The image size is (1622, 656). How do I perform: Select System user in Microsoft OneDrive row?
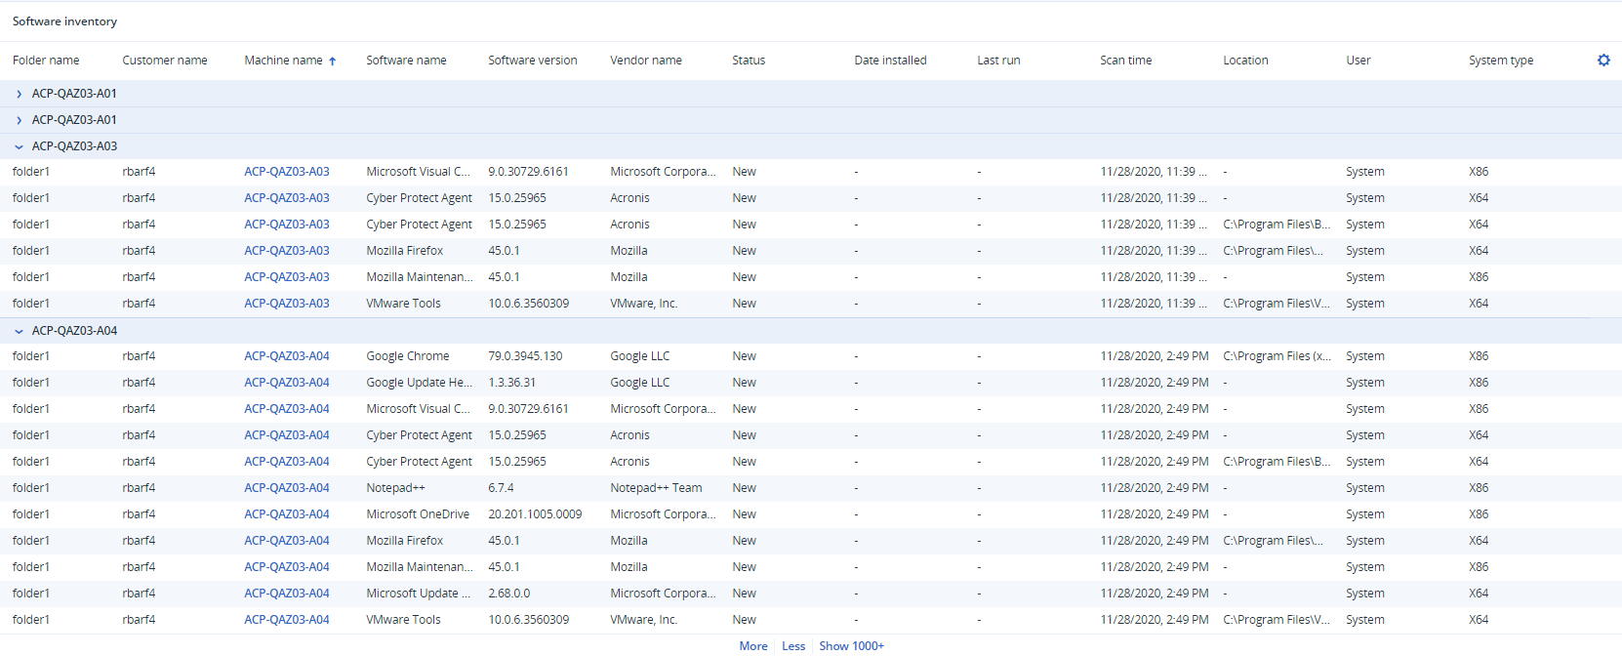(x=1364, y=514)
